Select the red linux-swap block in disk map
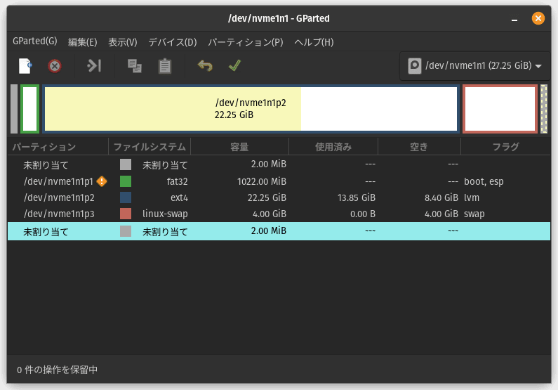The height and width of the screenshot is (390, 558). (500, 109)
